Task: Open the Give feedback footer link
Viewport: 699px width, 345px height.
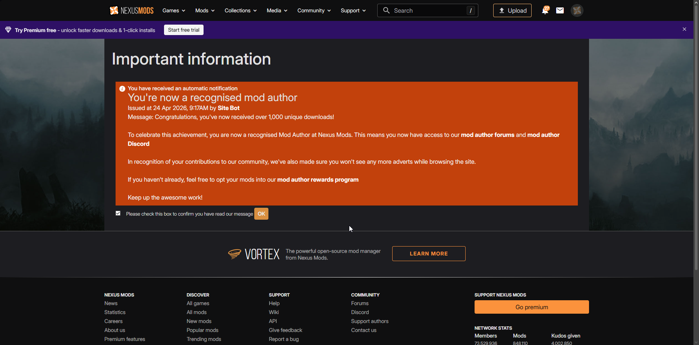Action: click(x=286, y=330)
